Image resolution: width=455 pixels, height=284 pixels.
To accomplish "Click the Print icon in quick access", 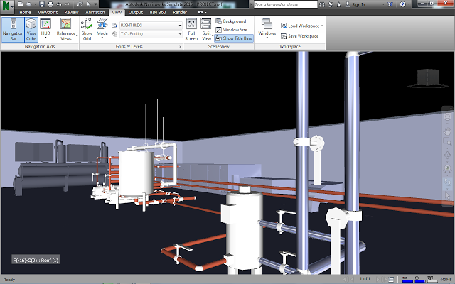I will pyautogui.click(x=50, y=4).
